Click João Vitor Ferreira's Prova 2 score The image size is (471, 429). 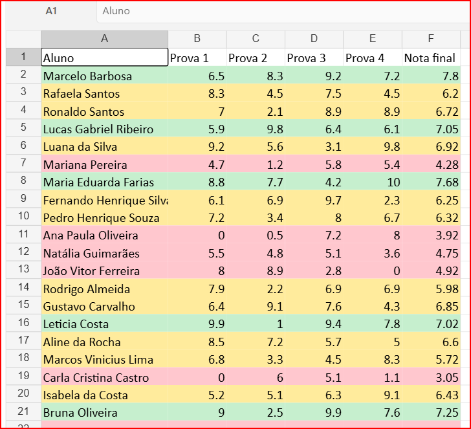coord(256,270)
